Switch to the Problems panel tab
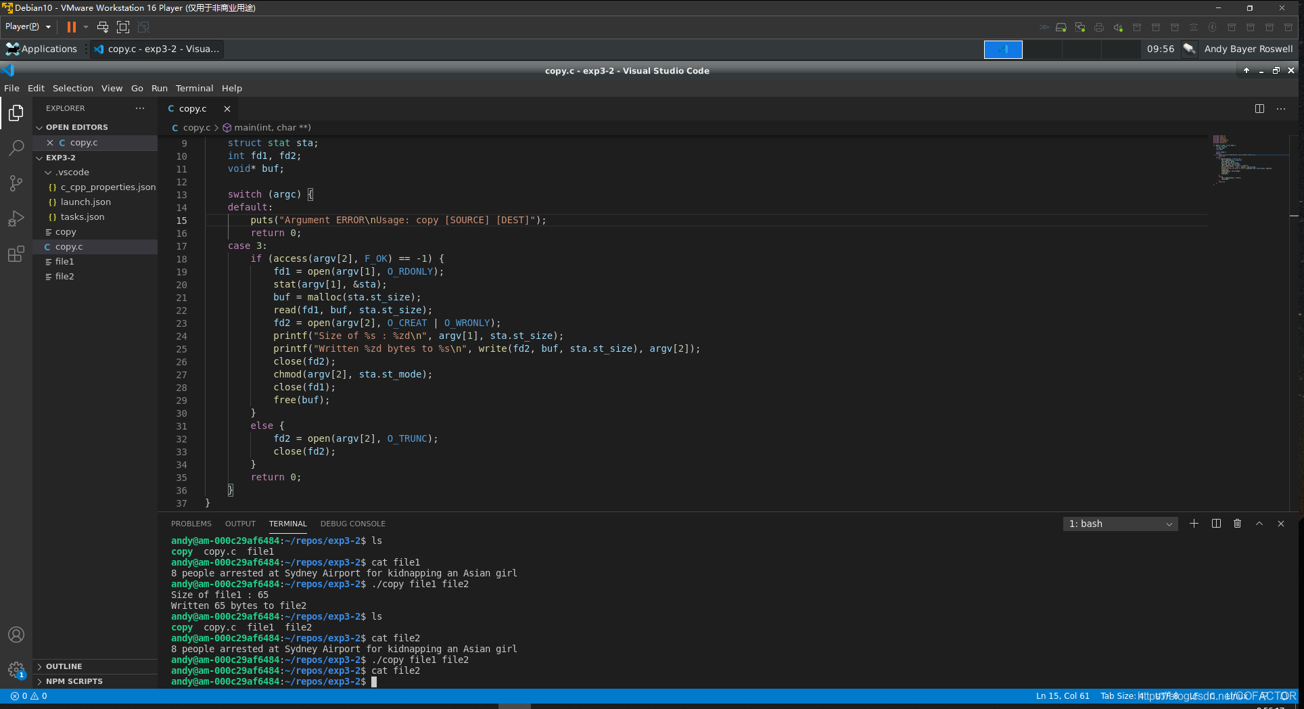Viewport: 1304px width, 709px height. coord(191,524)
